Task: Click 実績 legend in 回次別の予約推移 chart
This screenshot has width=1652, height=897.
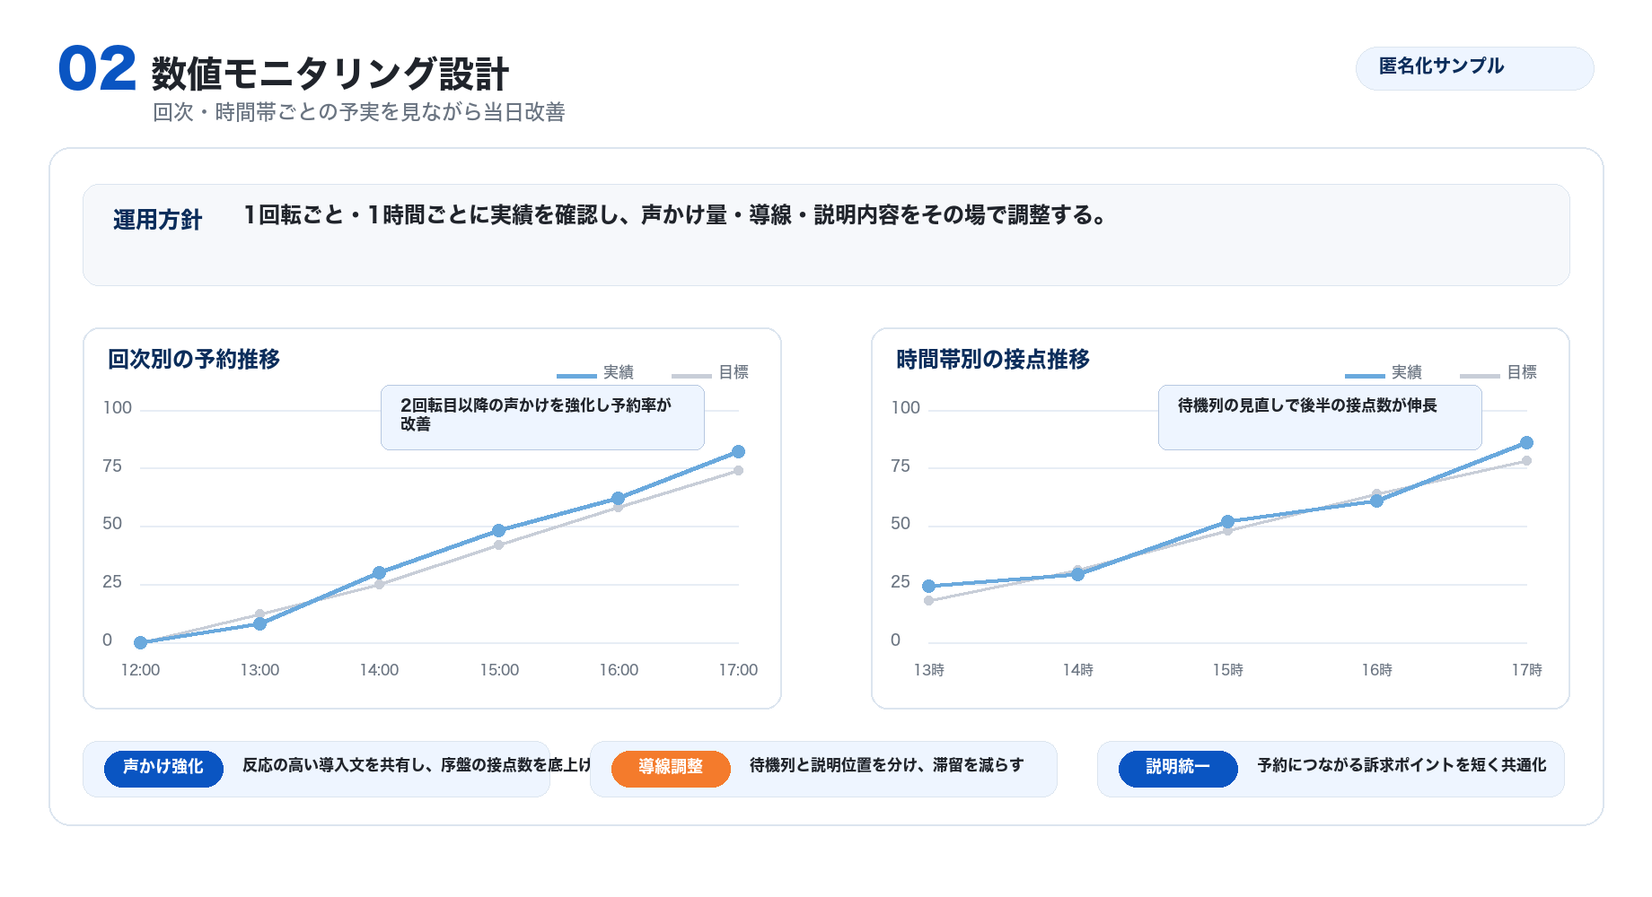Action: point(595,372)
